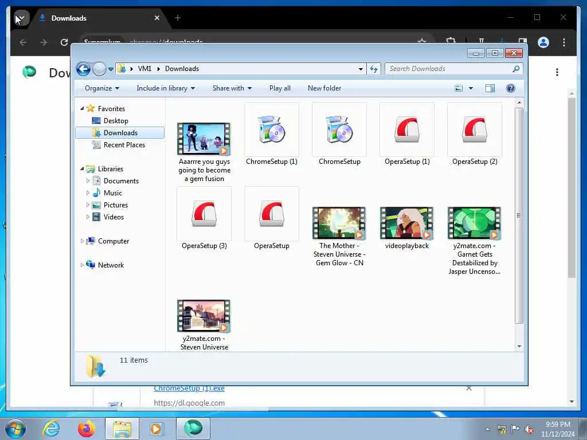Select the OperaSetup (2) file icon
Screen dimensions: 587x440
[x=475, y=129]
